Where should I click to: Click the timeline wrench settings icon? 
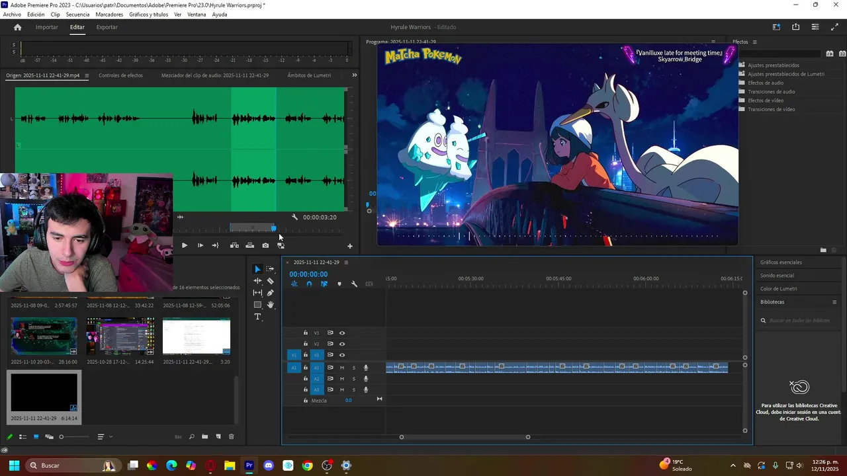point(354,284)
